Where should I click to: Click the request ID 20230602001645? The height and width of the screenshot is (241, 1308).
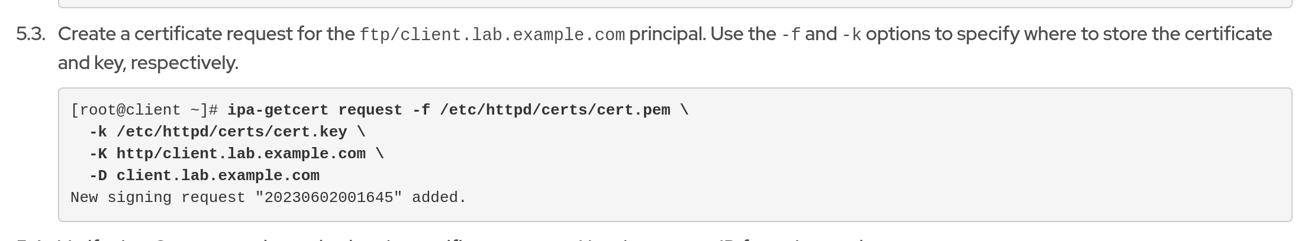(x=328, y=198)
